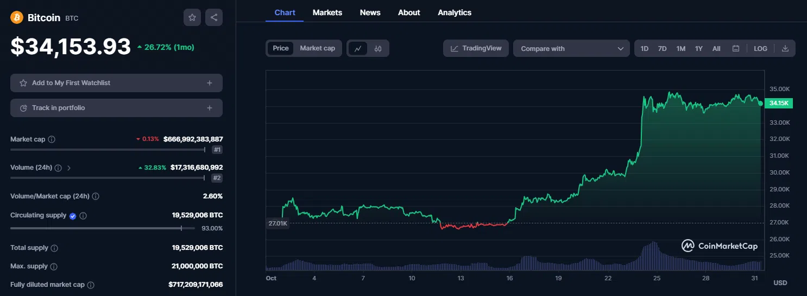Show Volume (24h) info icon

(x=58, y=168)
